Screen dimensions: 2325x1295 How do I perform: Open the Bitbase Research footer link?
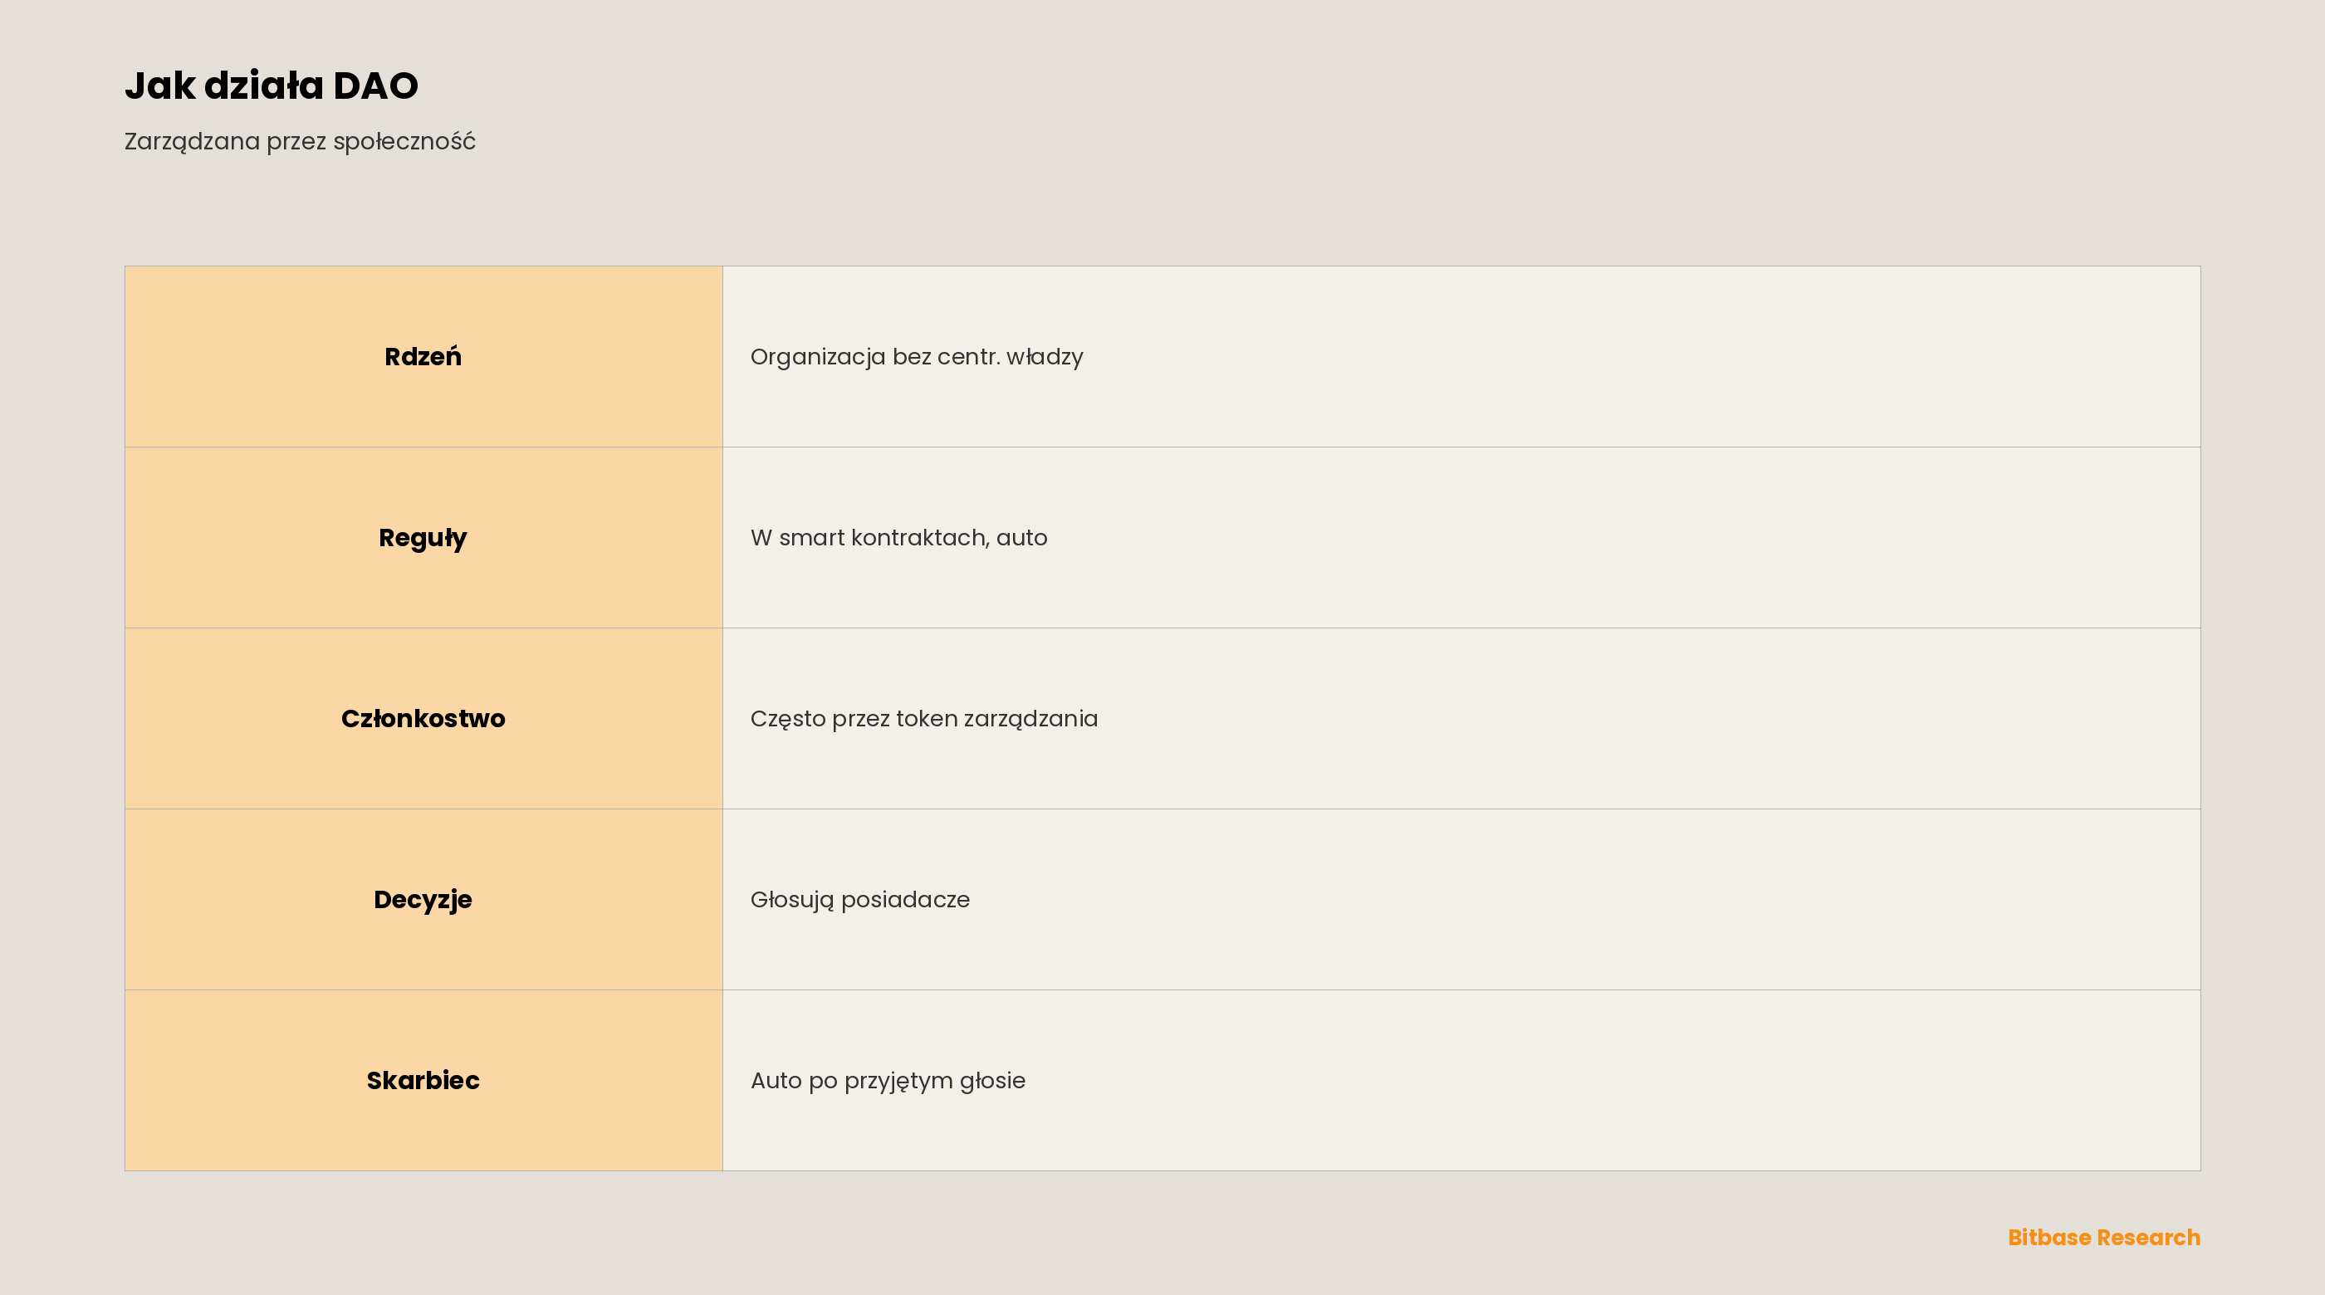coord(2104,1237)
